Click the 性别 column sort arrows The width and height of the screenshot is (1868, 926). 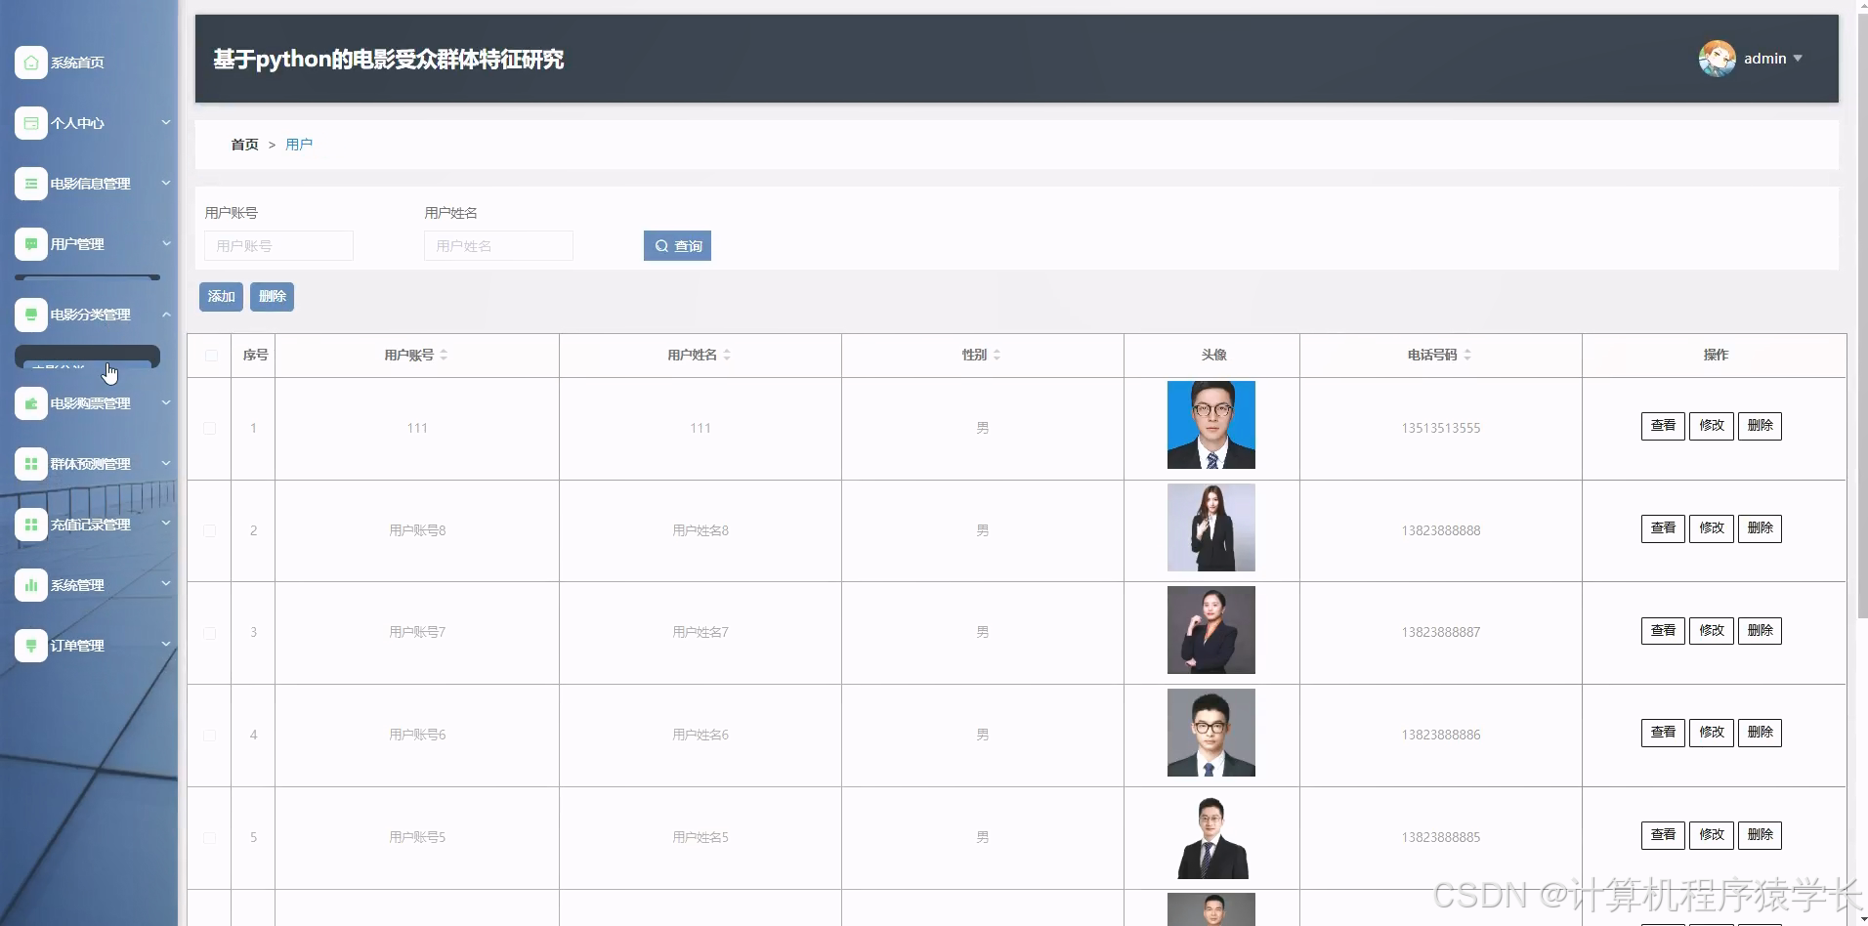(997, 355)
